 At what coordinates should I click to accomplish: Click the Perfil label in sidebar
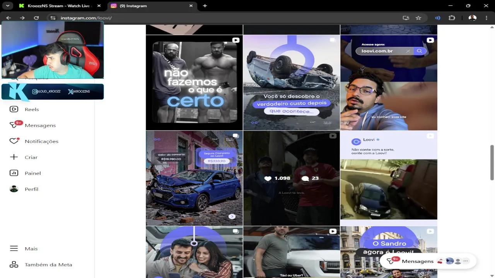point(31,189)
